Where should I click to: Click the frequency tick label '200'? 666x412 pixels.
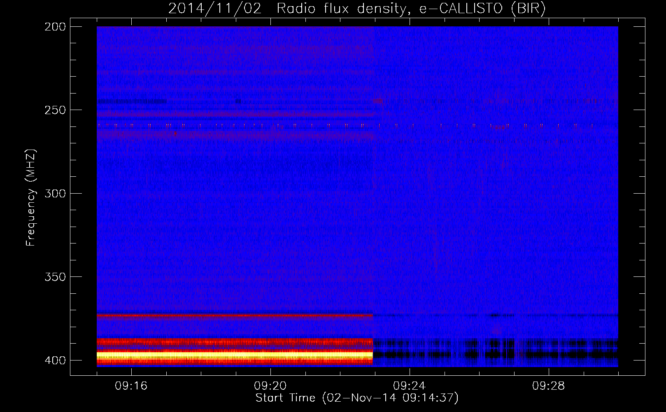[x=55, y=27]
